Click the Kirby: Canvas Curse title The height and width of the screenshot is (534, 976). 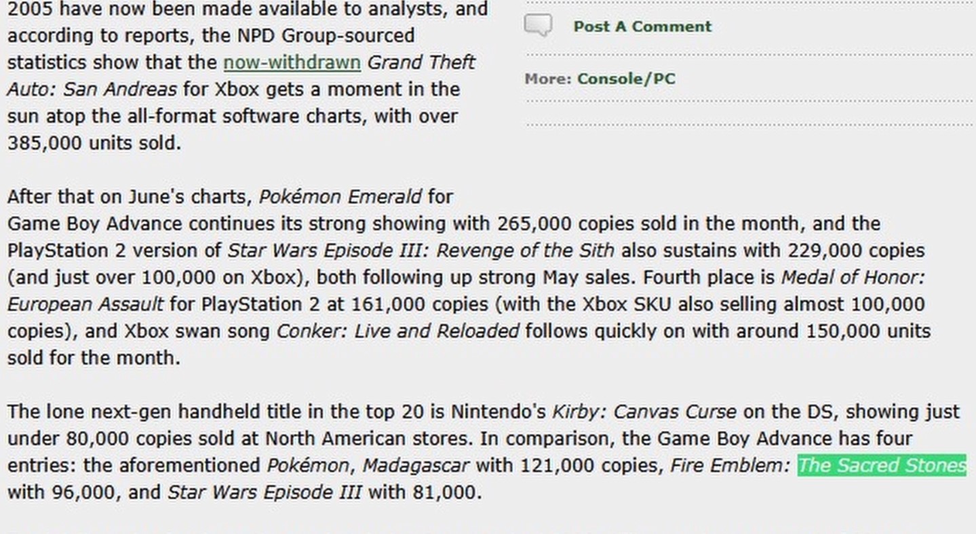(644, 412)
